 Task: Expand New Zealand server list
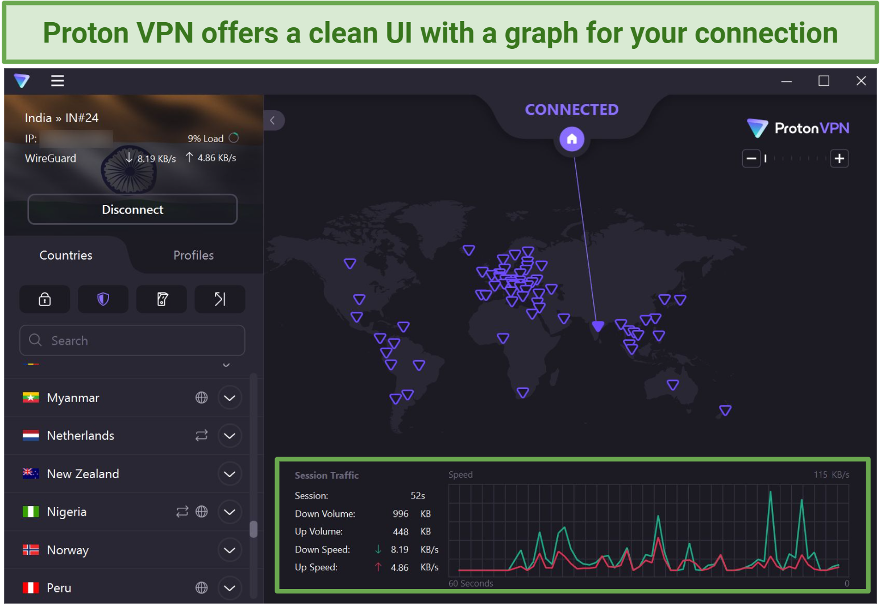pos(230,474)
